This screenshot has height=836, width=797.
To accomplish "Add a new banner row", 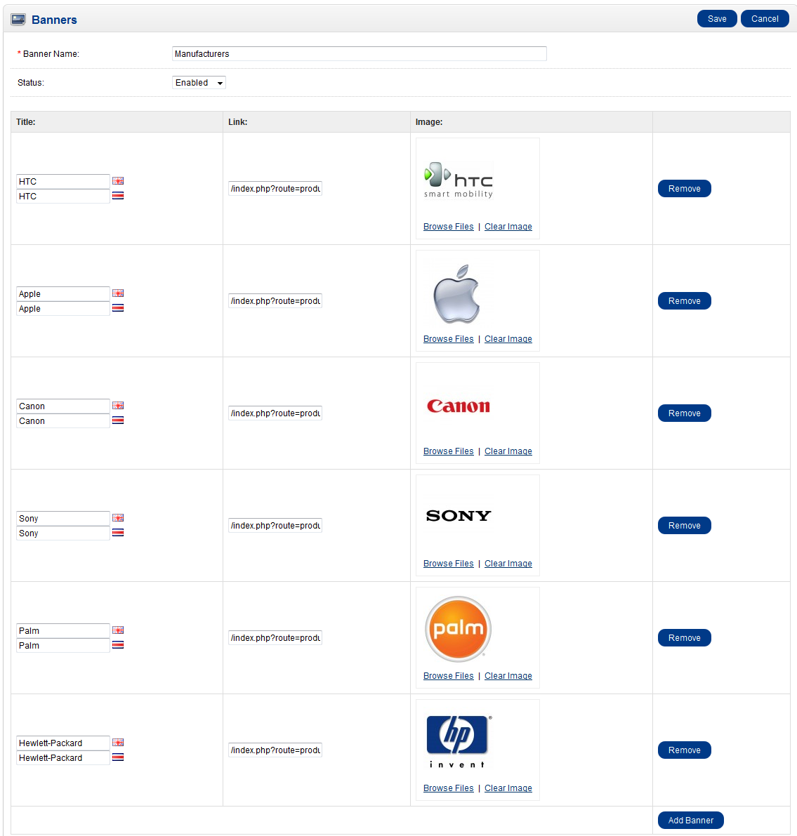I will click(690, 821).
